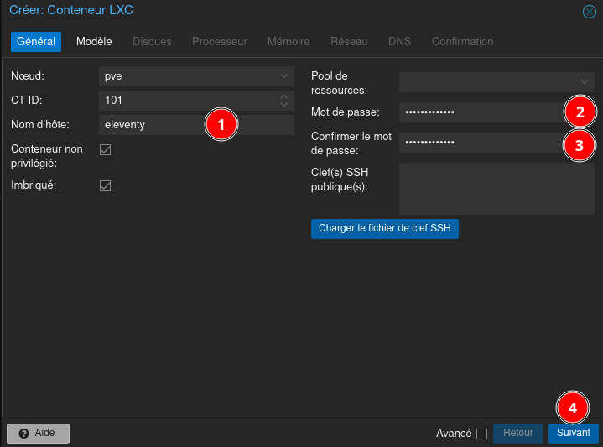Click the red annotation marker 1

click(221, 125)
